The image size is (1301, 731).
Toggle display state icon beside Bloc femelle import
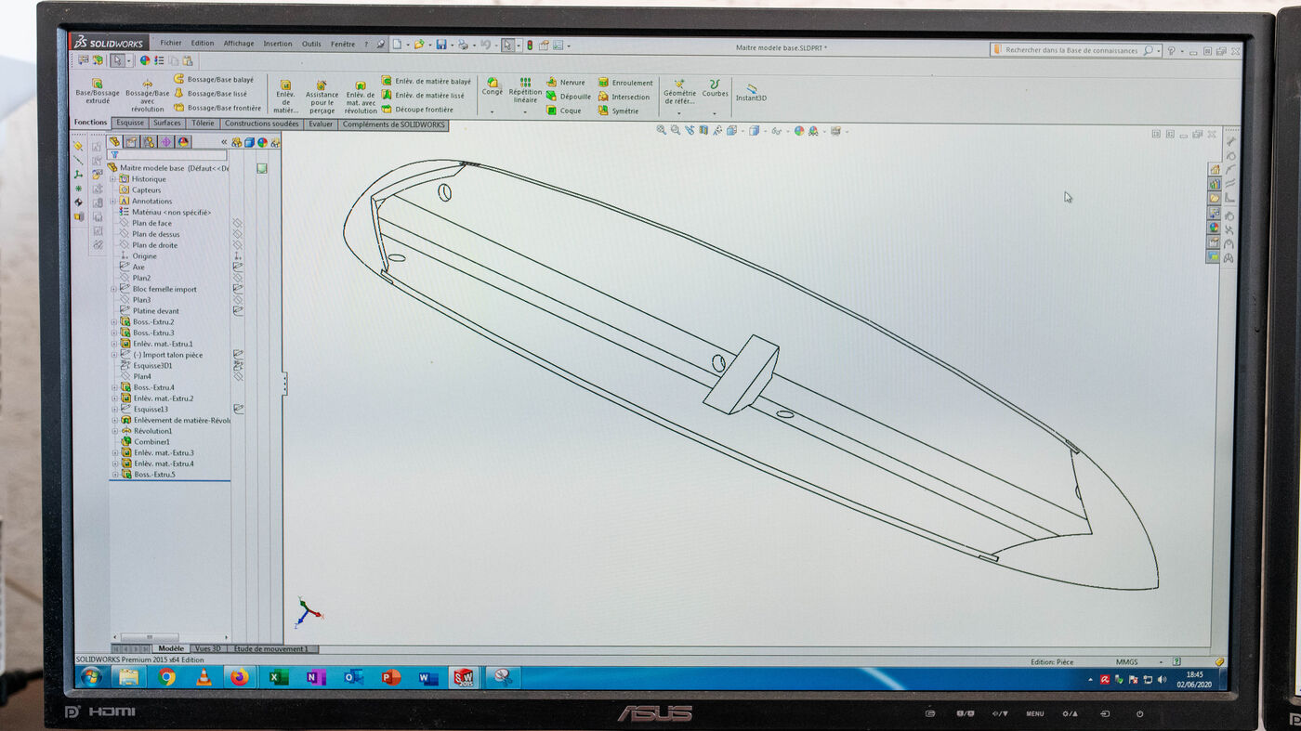[238, 289]
